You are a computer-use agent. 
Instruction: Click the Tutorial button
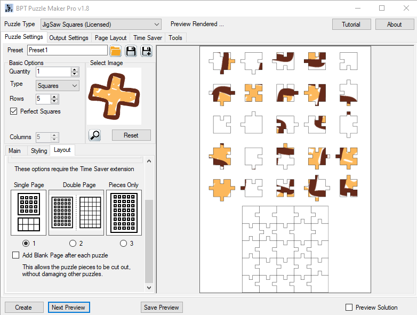[351, 25]
